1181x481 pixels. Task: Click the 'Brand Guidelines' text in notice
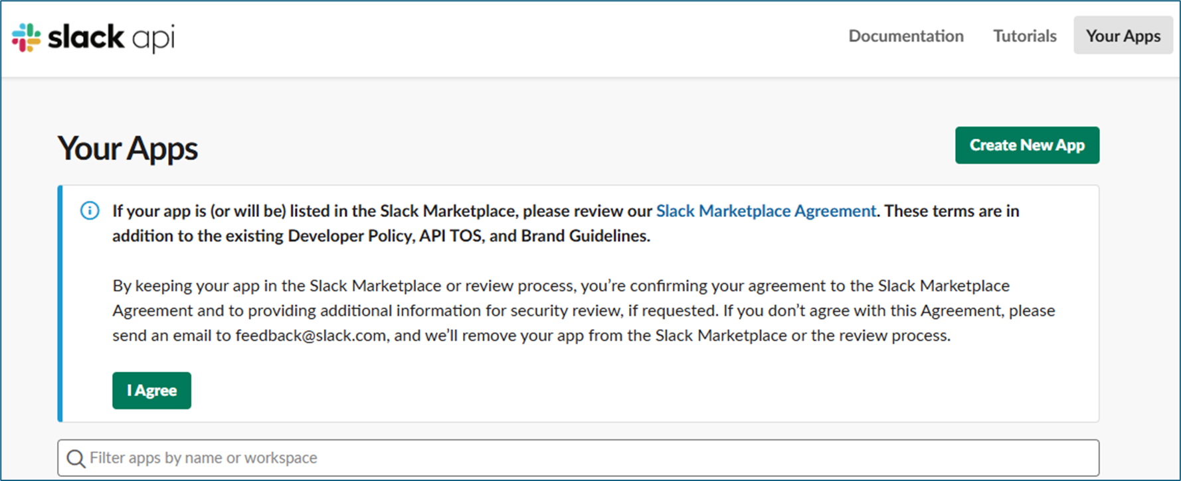tap(585, 236)
